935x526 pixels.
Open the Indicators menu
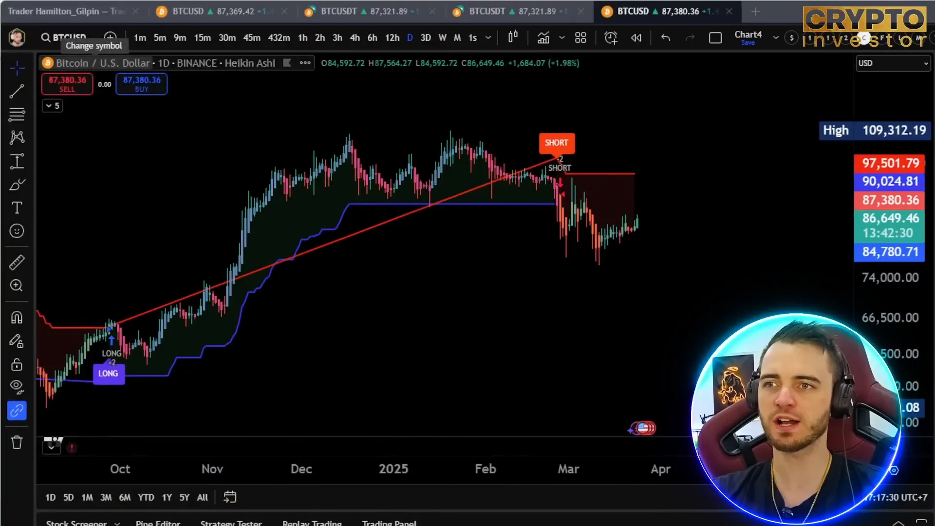click(543, 38)
